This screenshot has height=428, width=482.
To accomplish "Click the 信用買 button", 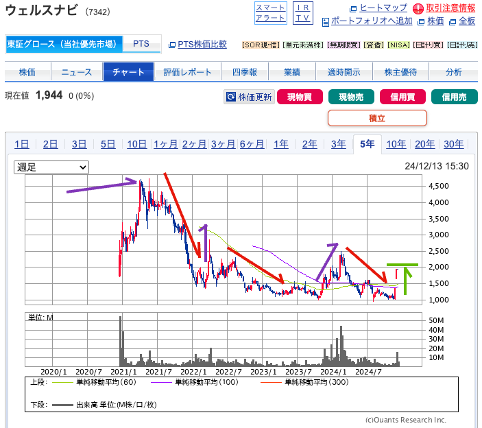I will [x=402, y=97].
